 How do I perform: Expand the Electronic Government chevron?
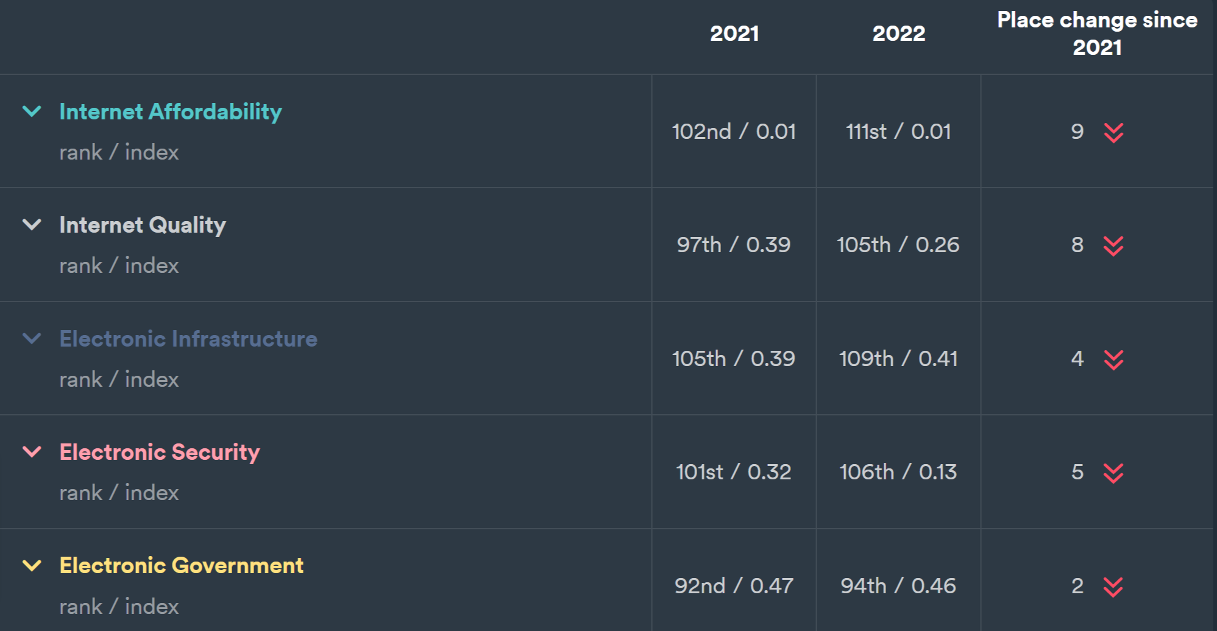[32, 566]
